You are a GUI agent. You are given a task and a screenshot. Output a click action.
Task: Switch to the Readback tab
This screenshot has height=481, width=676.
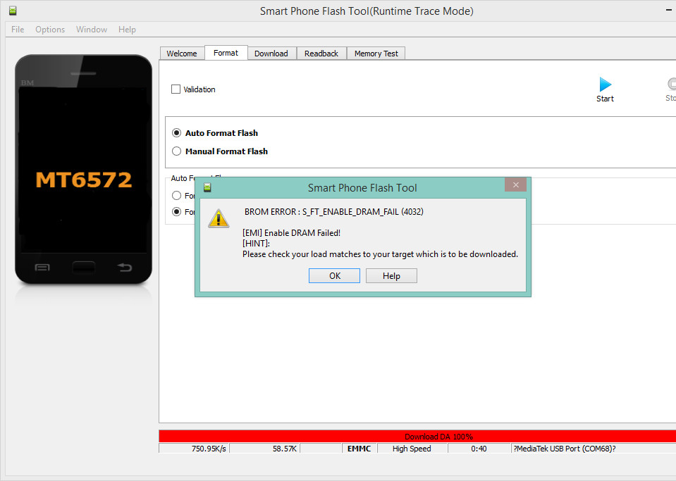321,54
